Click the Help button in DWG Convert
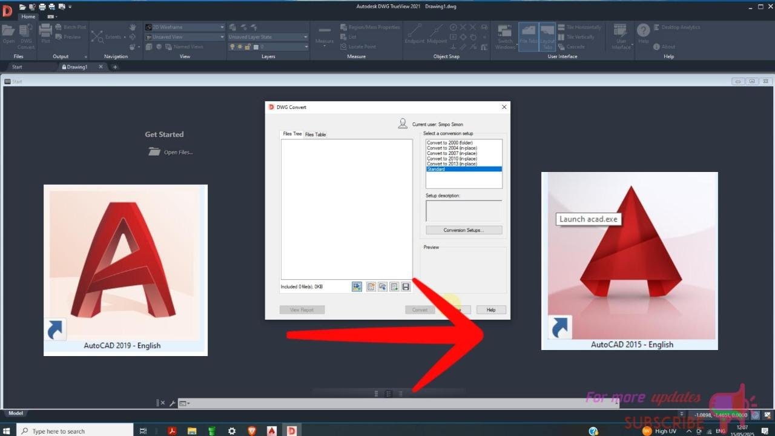Viewport: 775px width, 436px height. click(x=491, y=309)
